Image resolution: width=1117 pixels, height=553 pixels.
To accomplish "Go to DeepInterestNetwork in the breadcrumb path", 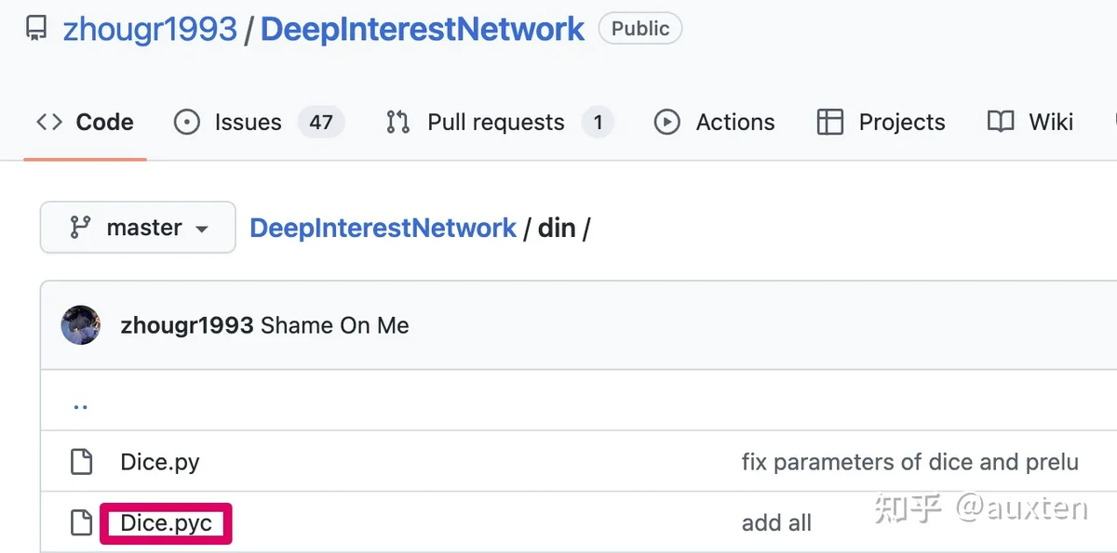I will (383, 228).
